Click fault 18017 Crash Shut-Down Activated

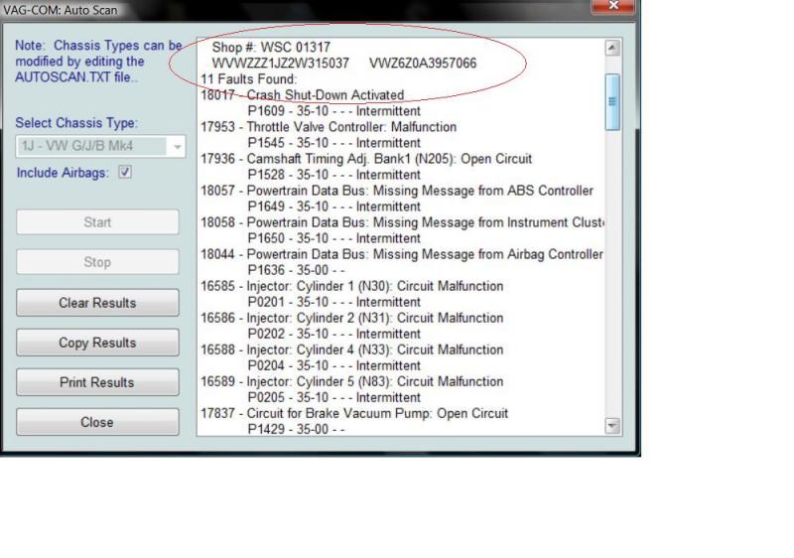coord(303,95)
